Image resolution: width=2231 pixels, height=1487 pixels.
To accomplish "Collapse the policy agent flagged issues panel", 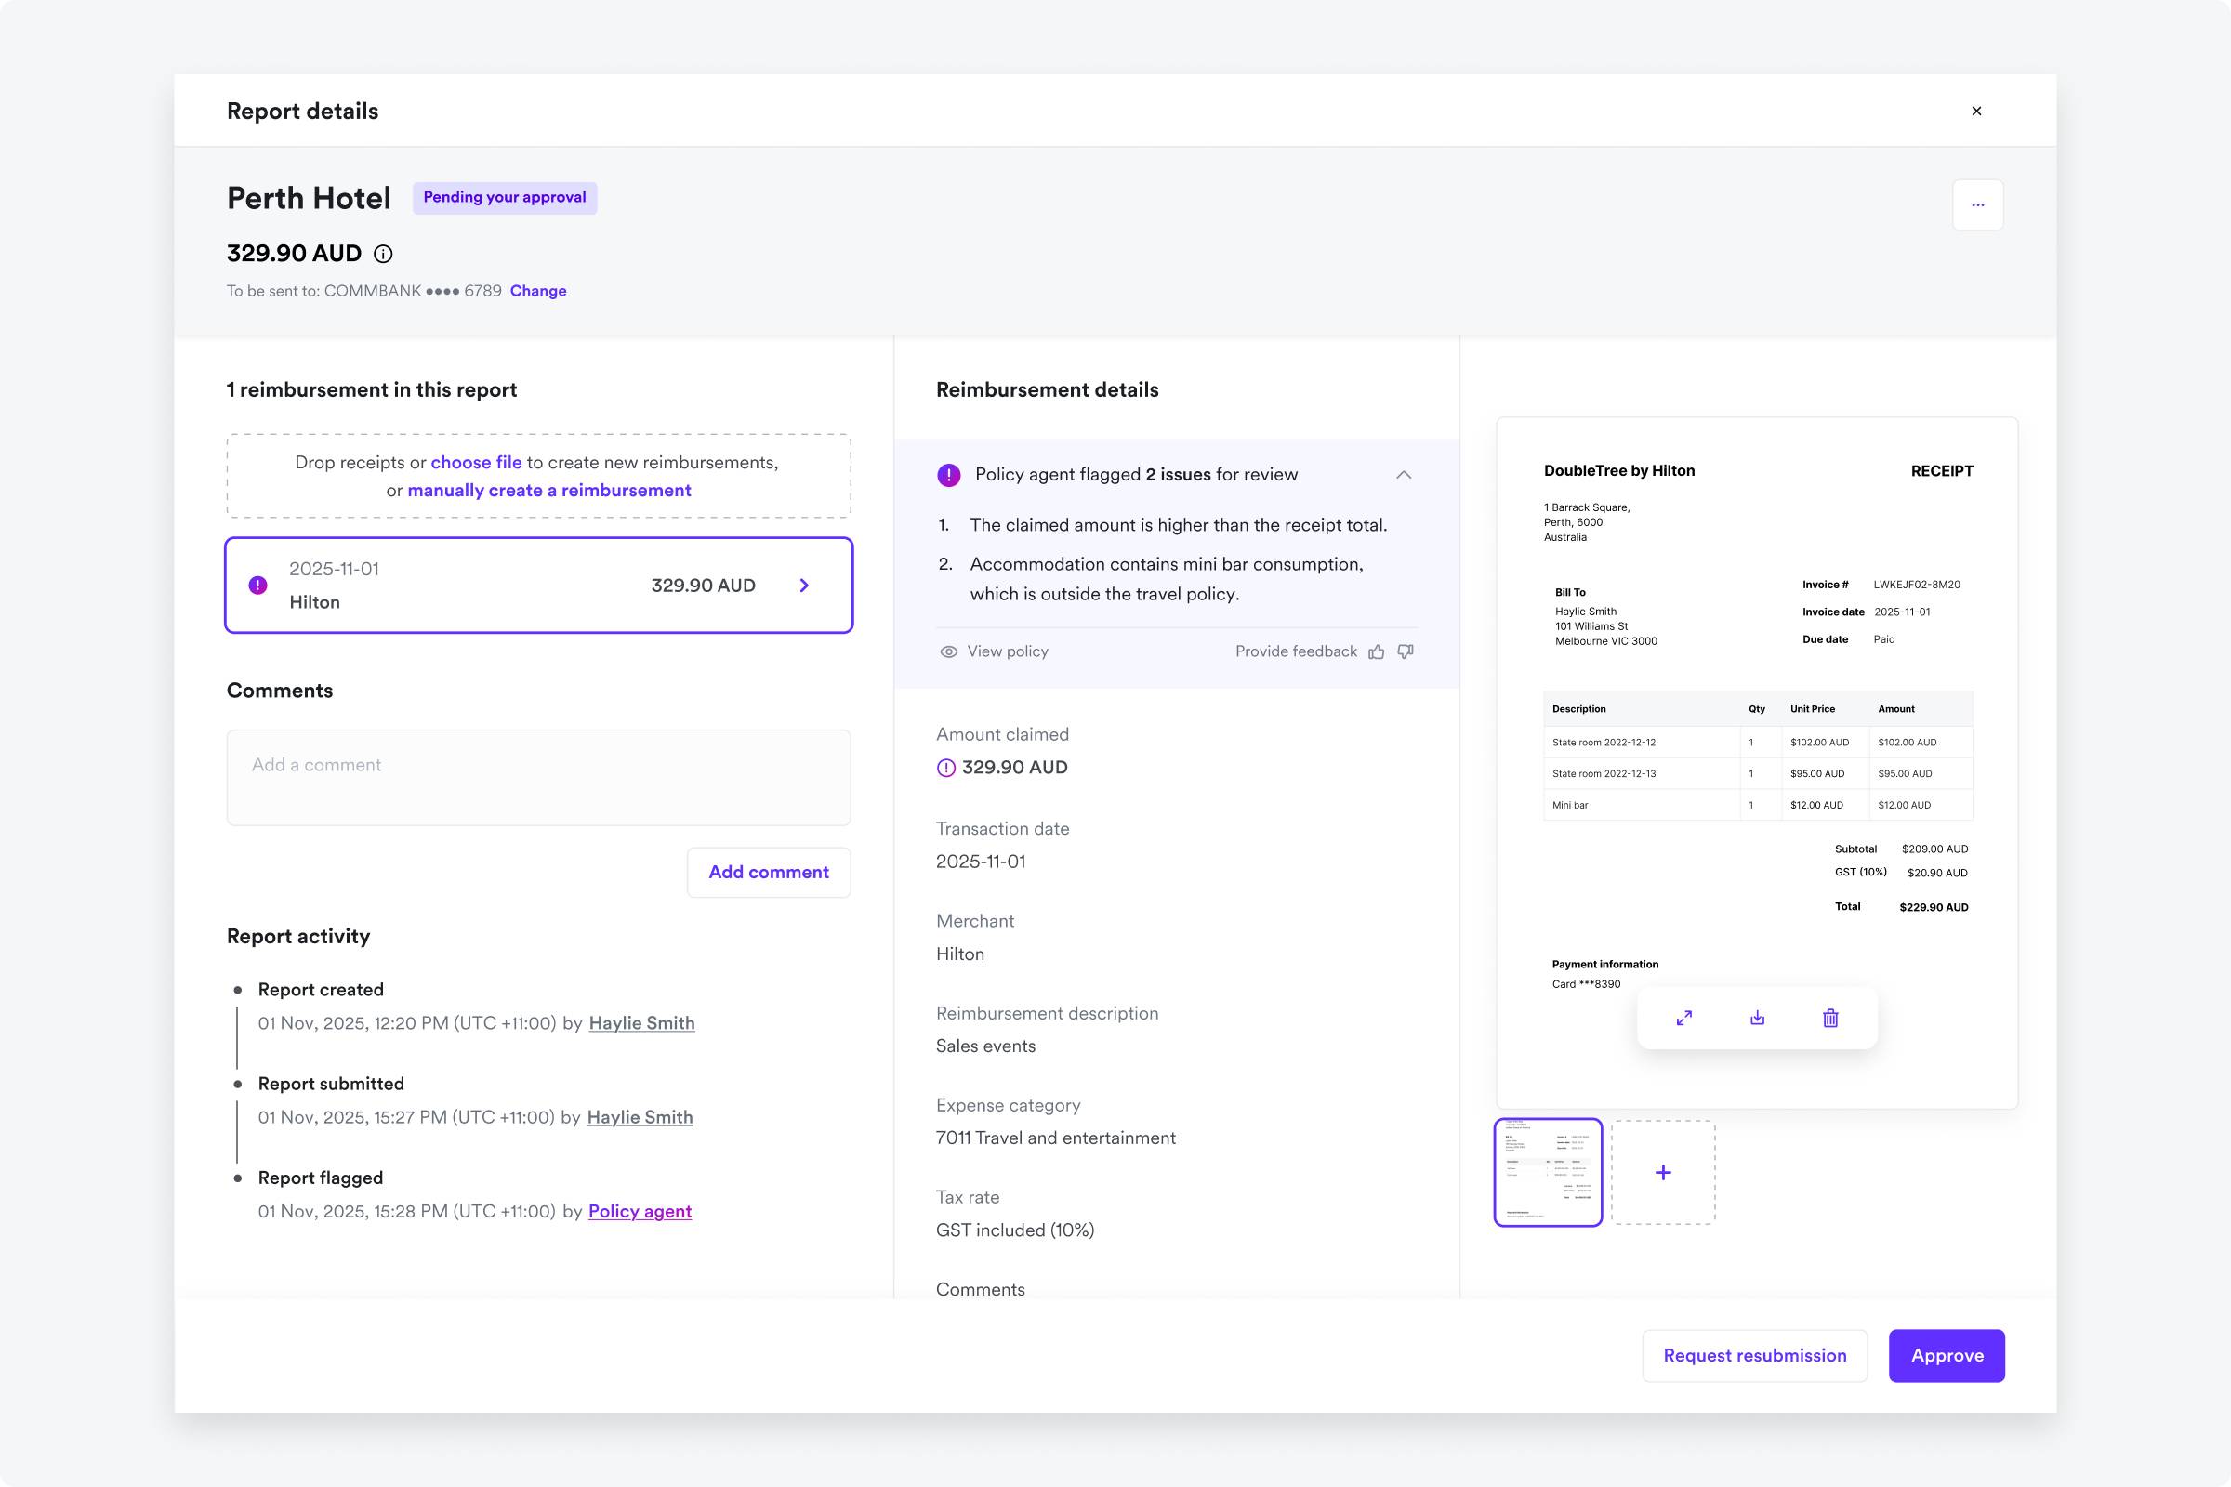I will [x=1404, y=475].
